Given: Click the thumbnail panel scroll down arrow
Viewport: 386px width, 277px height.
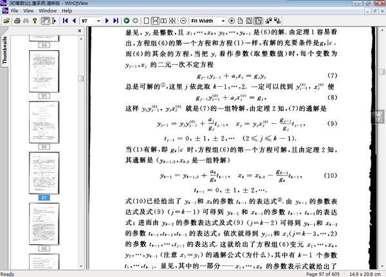Looking at the screenshot, I should 81,266.
